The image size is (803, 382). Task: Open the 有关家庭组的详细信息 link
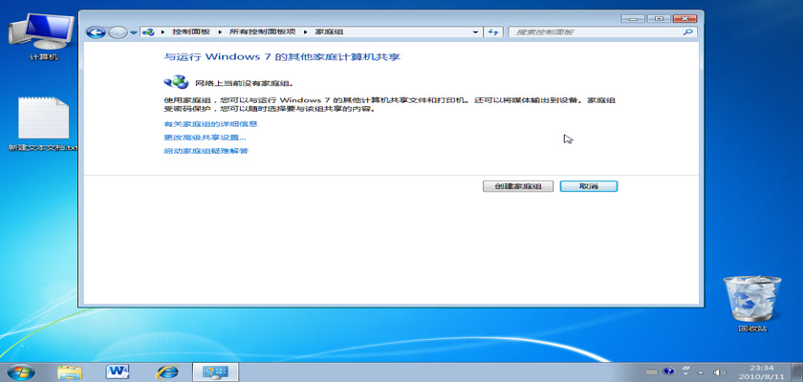[x=210, y=124]
